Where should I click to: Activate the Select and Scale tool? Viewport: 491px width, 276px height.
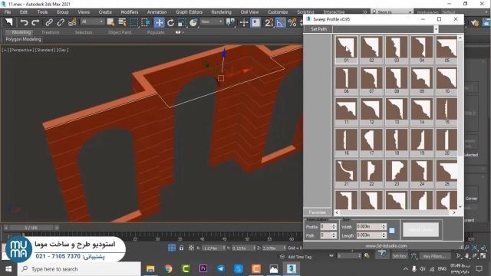tap(182, 22)
